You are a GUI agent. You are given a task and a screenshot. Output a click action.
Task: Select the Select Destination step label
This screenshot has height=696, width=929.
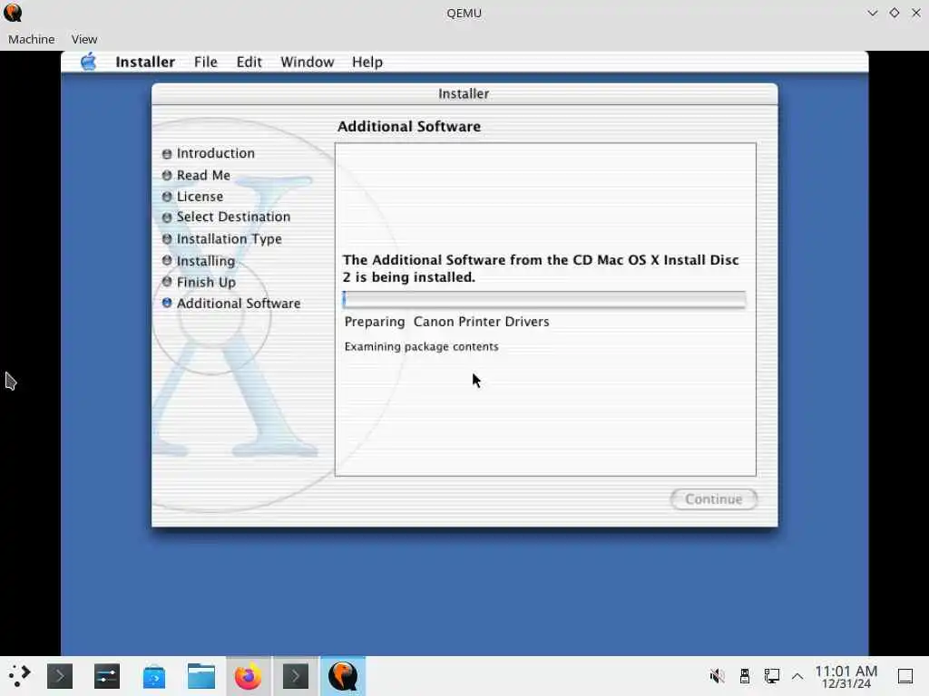(x=233, y=217)
